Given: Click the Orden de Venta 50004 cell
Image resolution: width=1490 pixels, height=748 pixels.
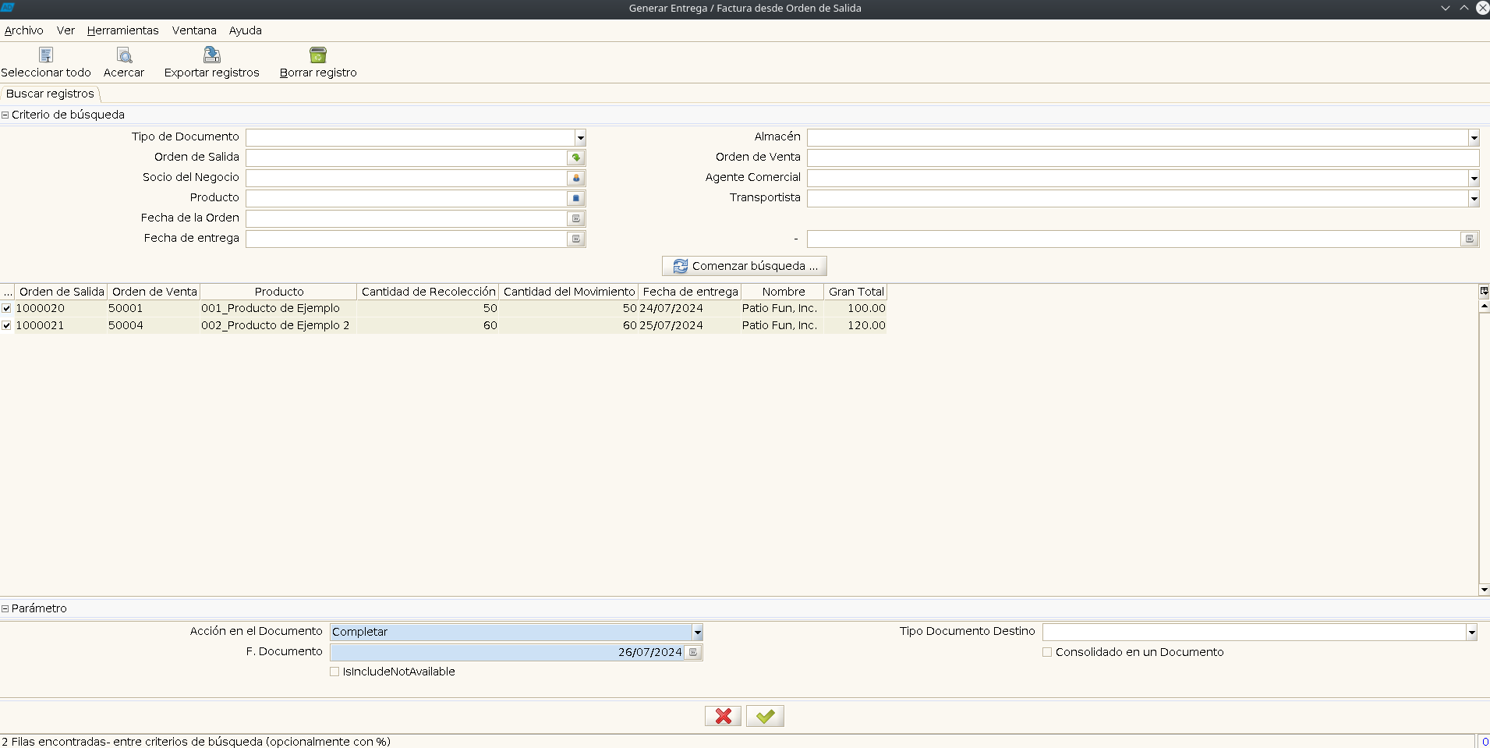Looking at the screenshot, I should click(x=154, y=325).
